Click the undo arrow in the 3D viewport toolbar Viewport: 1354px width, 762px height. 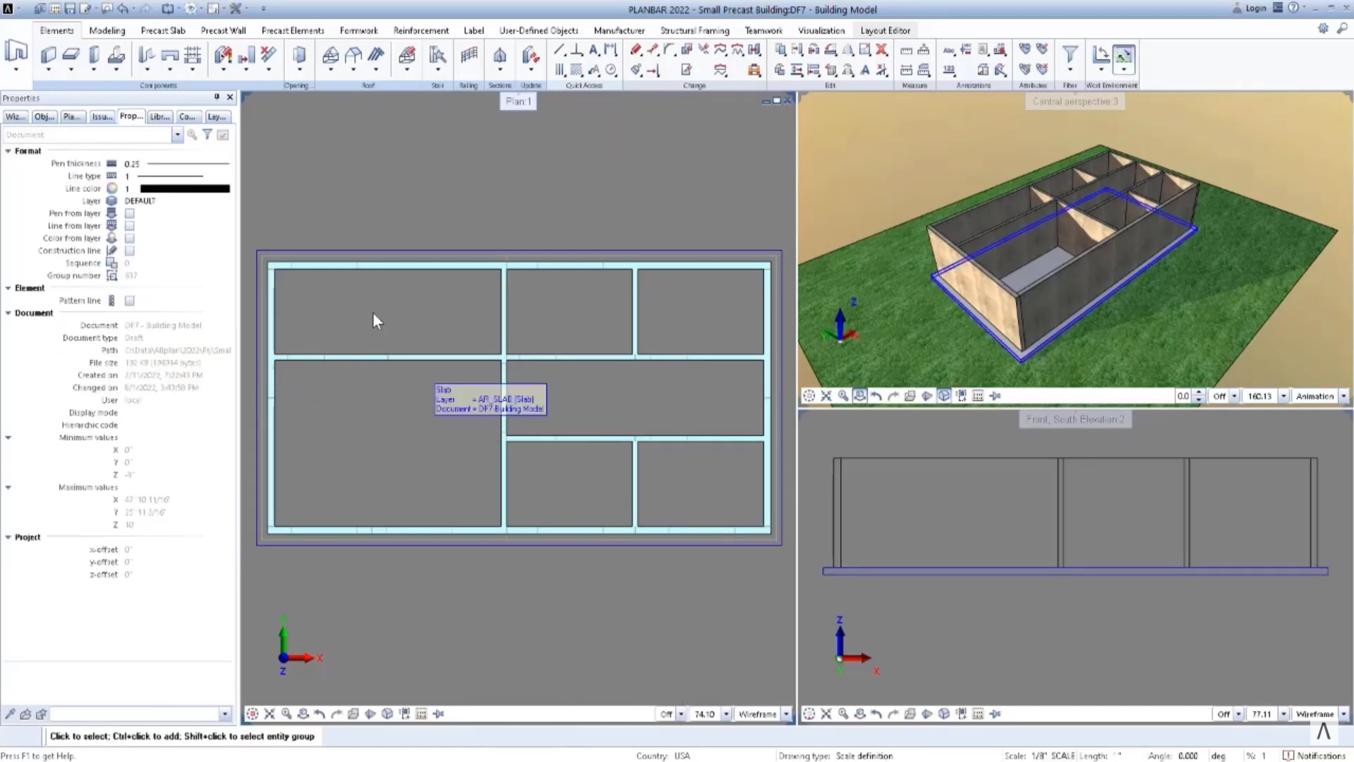point(876,396)
